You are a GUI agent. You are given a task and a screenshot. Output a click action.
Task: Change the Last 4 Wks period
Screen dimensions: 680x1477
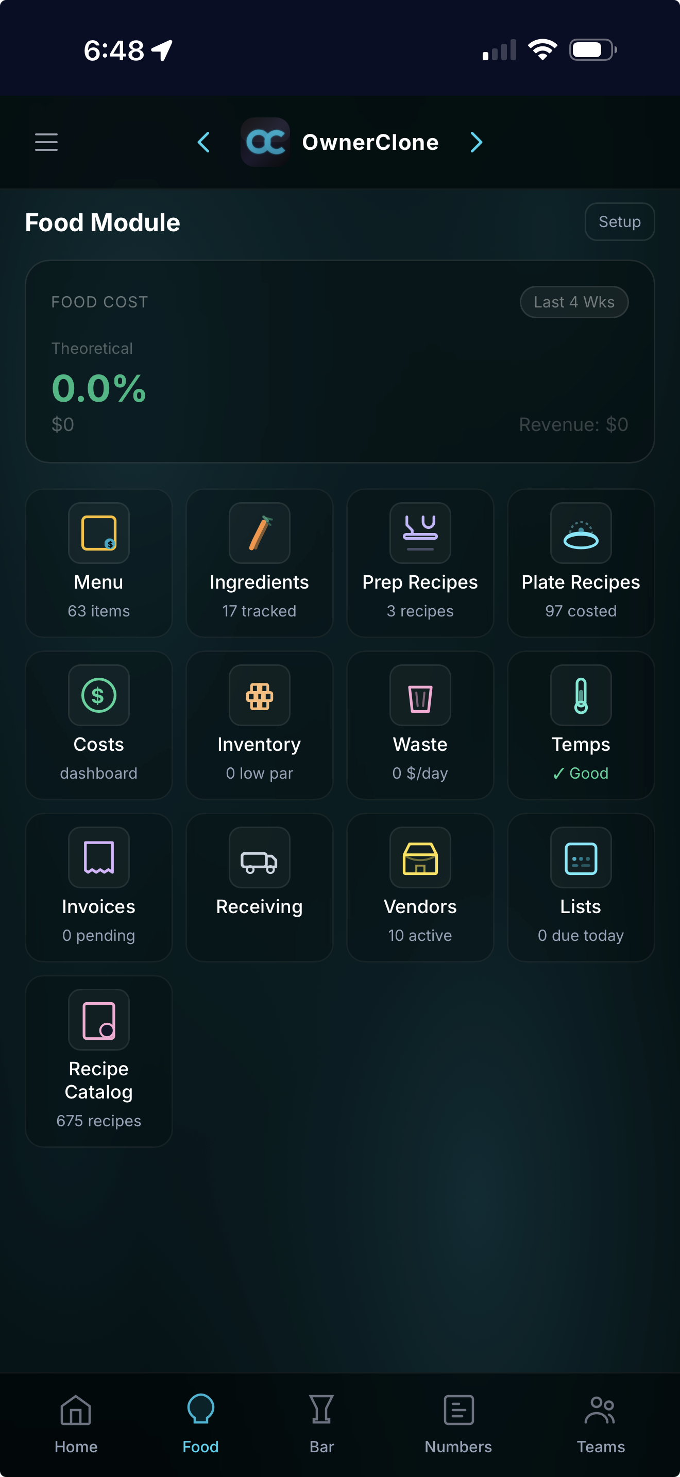click(x=573, y=302)
